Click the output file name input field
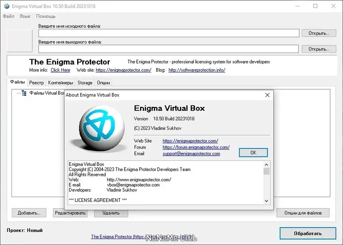Viewport: 343px width, 245px height. pyautogui.click(x=168, y=49)
